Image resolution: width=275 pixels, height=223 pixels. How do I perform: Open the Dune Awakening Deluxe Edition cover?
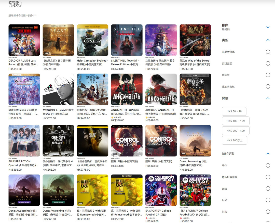[58, 190]
